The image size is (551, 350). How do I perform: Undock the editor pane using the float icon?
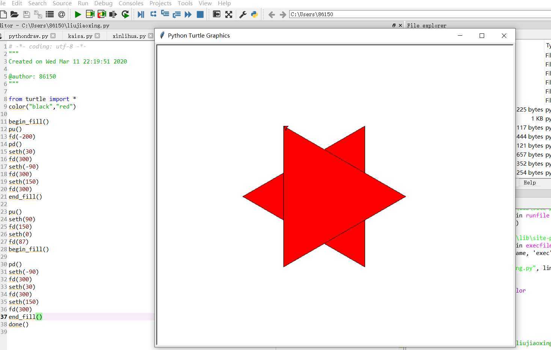click(394, 26)
